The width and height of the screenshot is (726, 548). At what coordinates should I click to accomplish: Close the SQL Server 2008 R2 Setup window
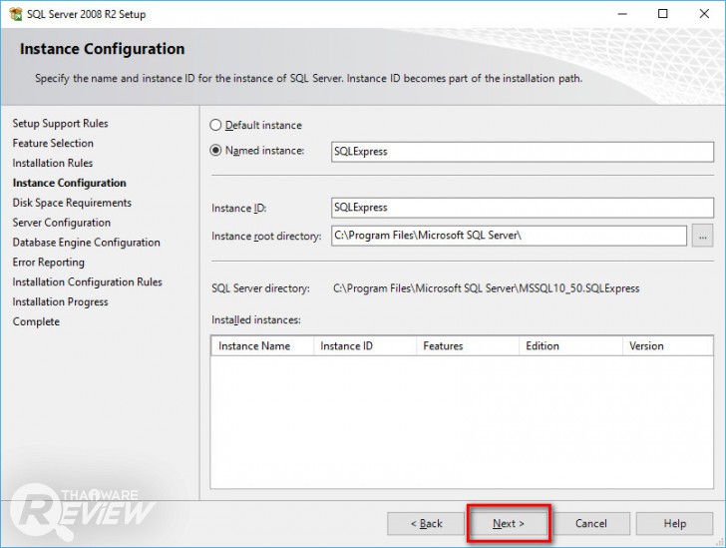pos(704,14)
